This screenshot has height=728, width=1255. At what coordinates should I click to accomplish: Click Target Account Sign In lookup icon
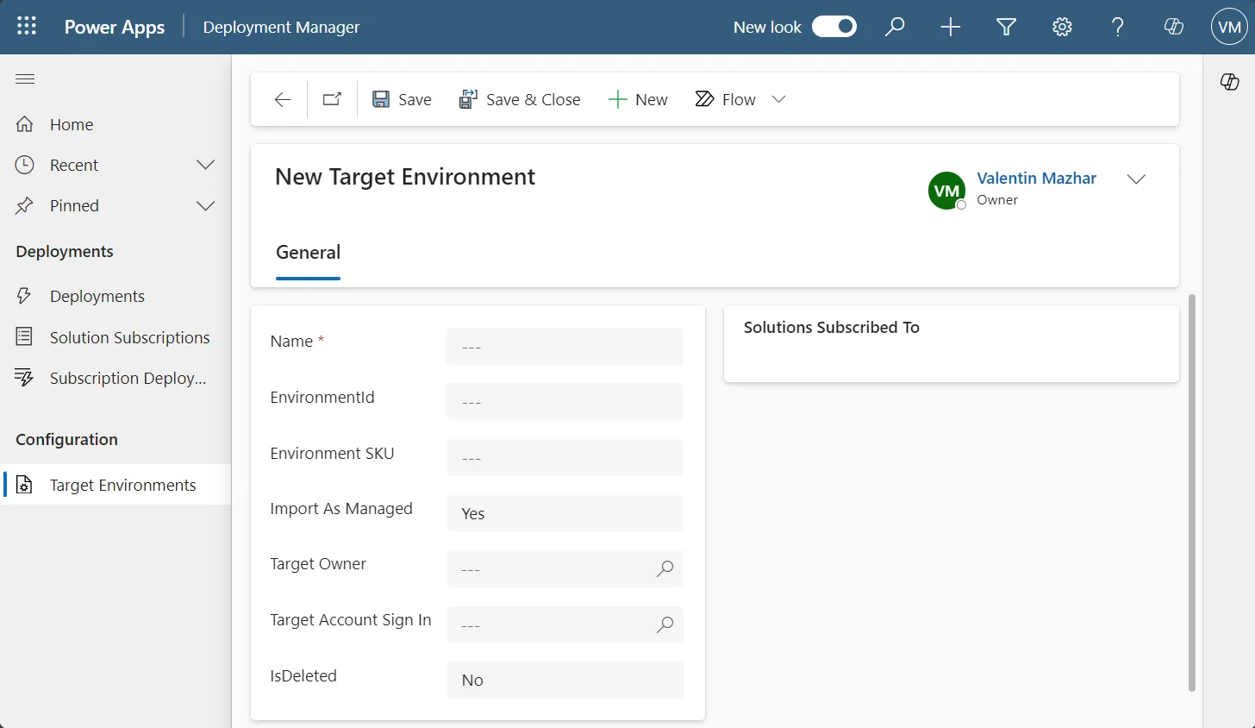pos(665,625)
